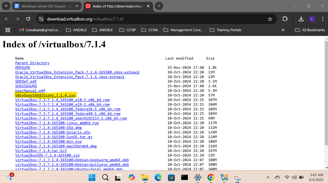The width and height of the screenshot is (328, 183).
Task: Open Microsoft Store from taskbar
Action: (x=171, y=178)
